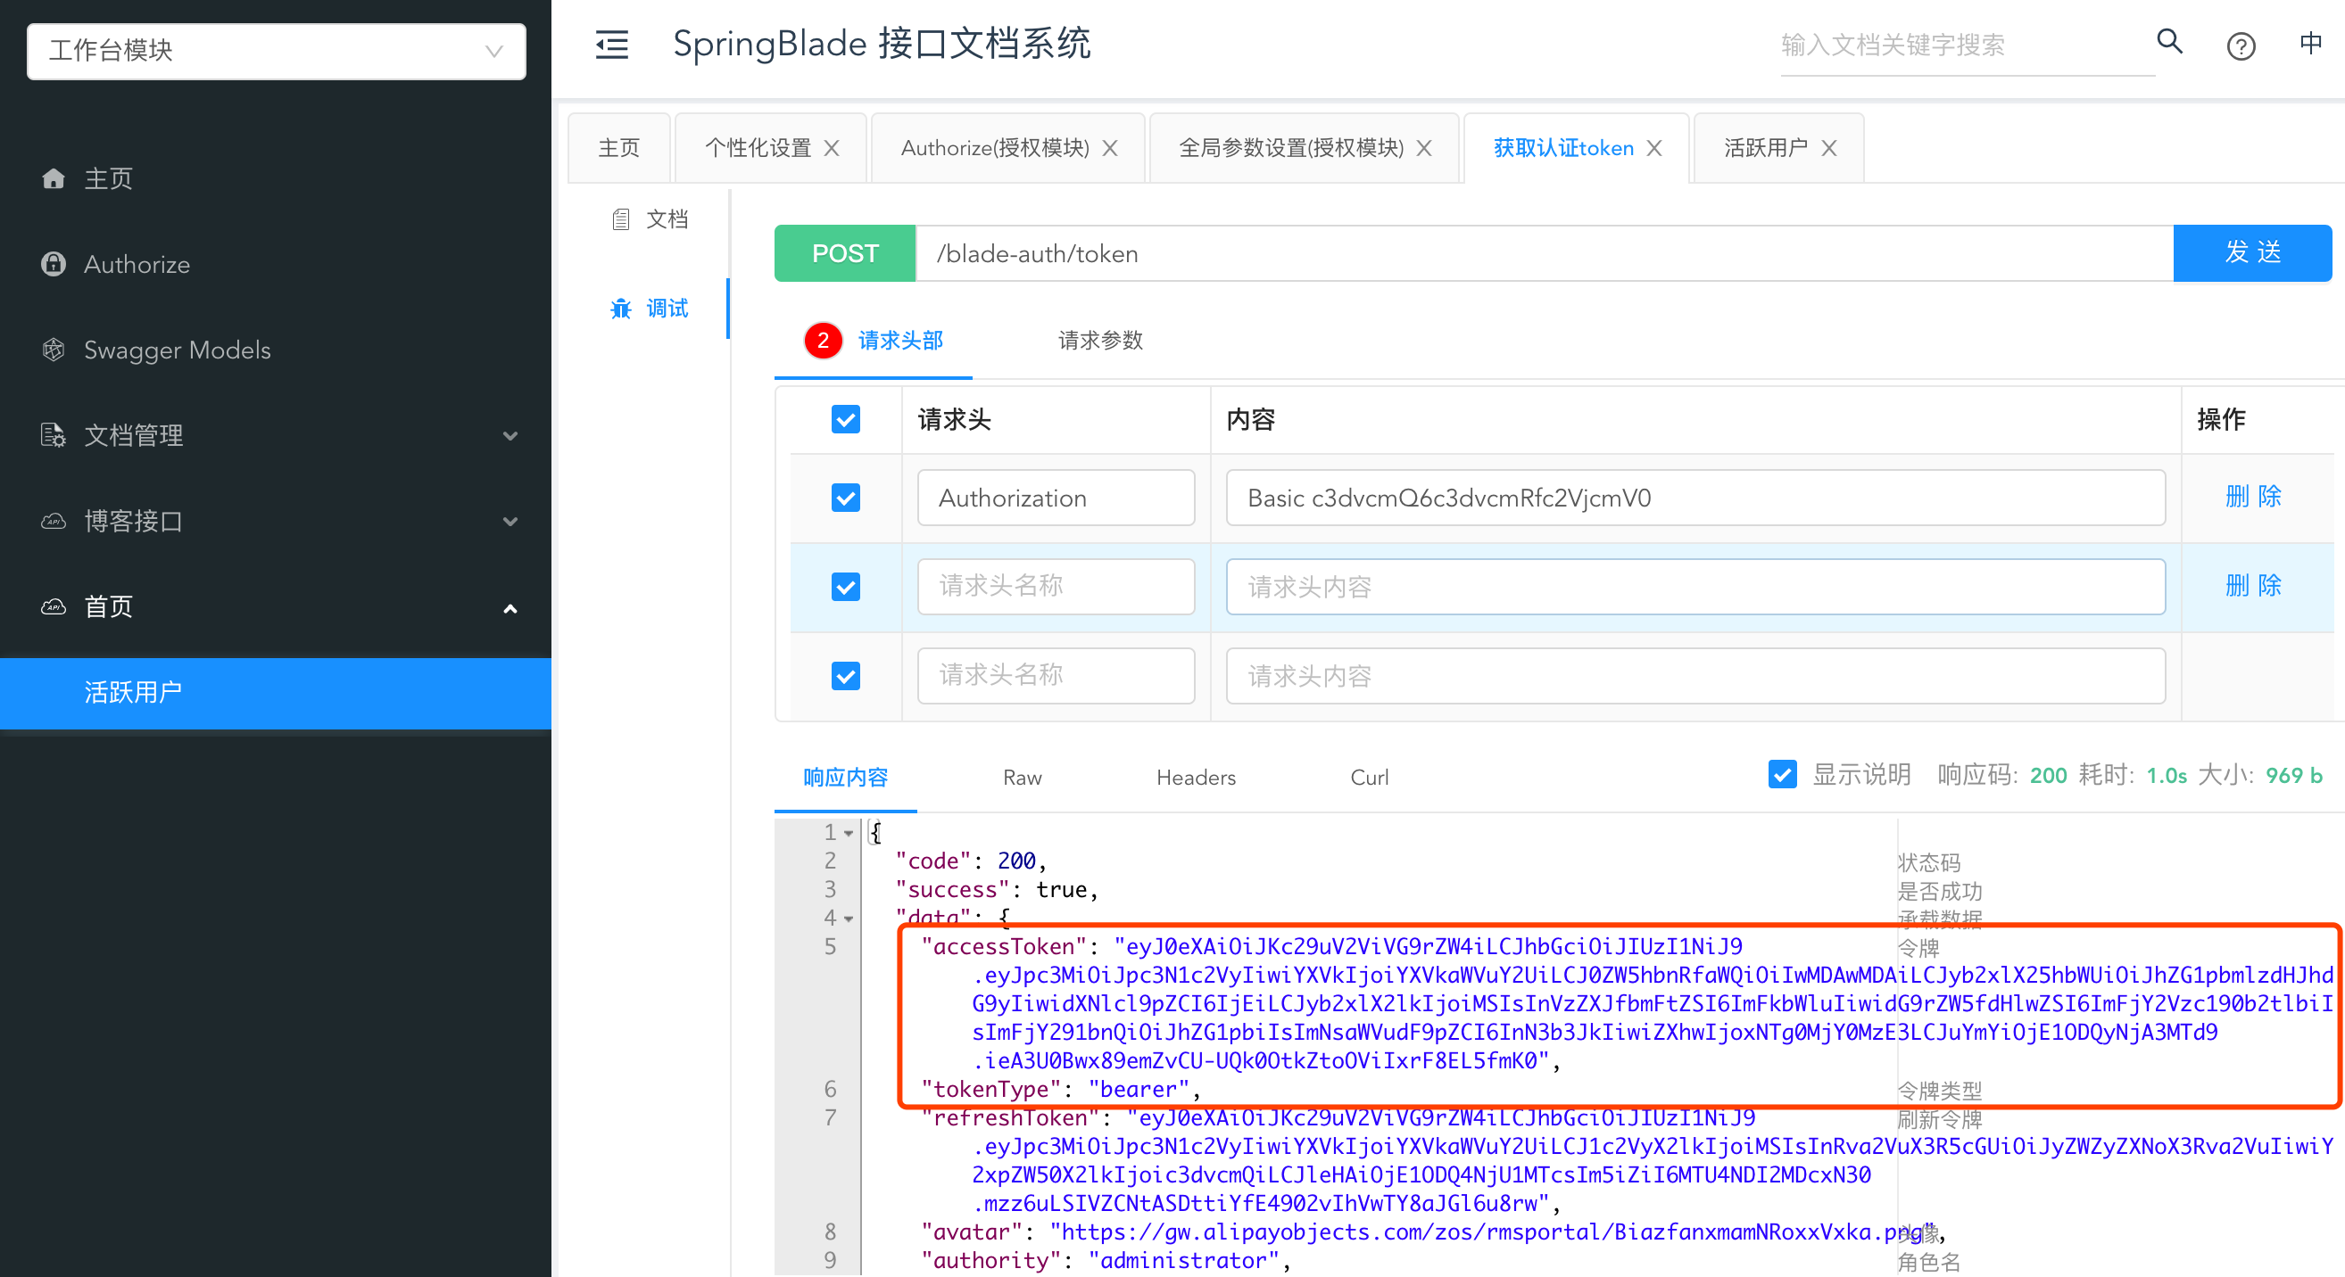Switch to the 全局参数设置(授权模块) tab
The image size is (2345, 1277).
click(x=1291, y=148)
